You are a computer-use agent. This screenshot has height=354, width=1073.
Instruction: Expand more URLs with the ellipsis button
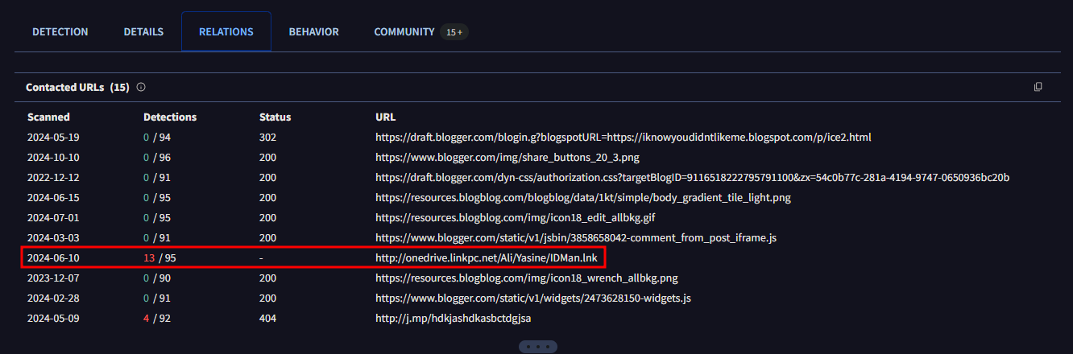point(537,347)
